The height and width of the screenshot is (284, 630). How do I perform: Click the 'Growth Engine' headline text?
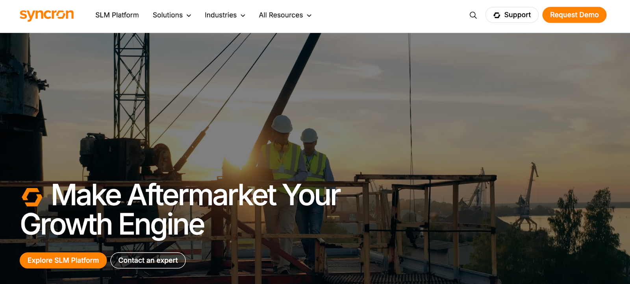[113, 225]
